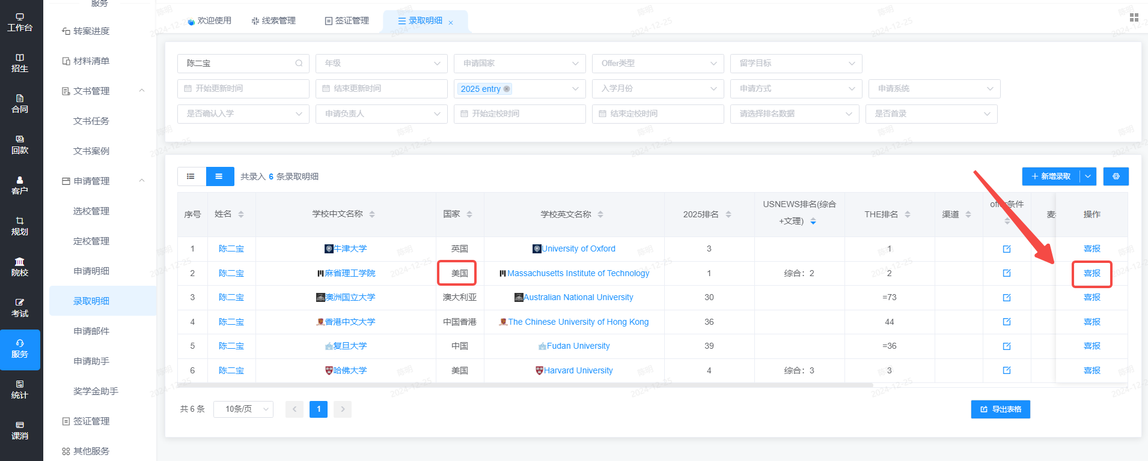Select 申请明细 in the sidebar menu

[x=91, y=271]
